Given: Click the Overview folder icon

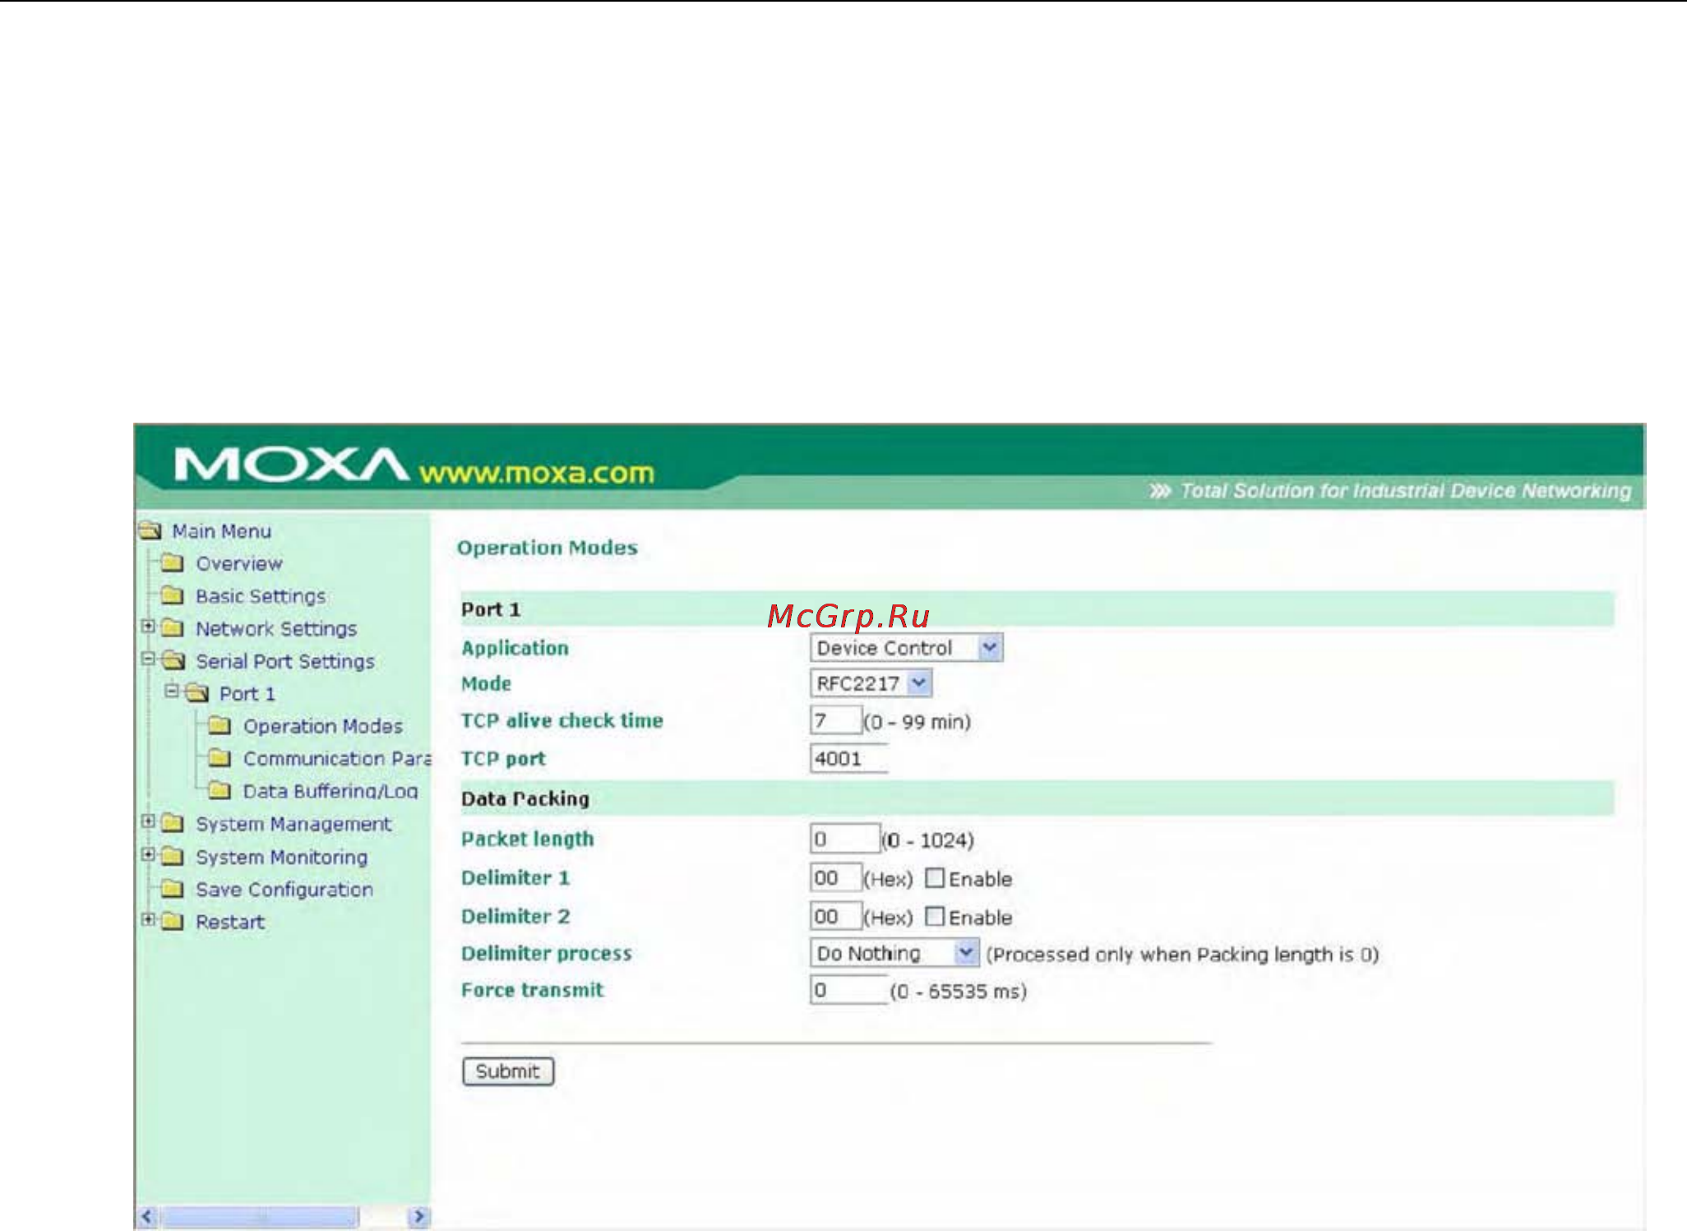Looking at the screenshot, I should 173,563.
